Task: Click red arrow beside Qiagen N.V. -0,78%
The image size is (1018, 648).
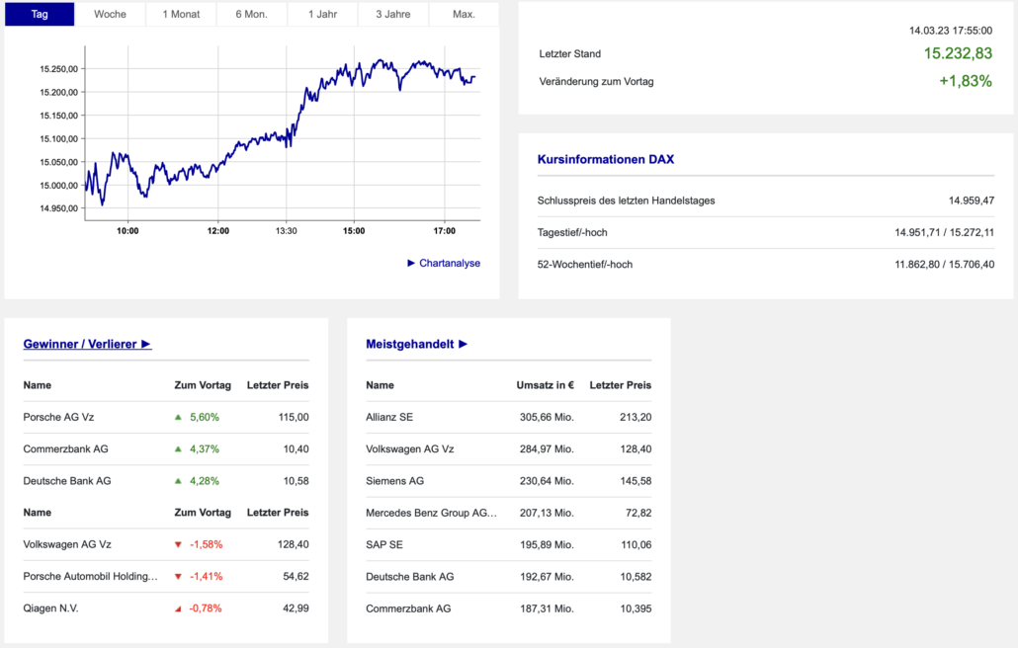Action: (x=178, y=608)
